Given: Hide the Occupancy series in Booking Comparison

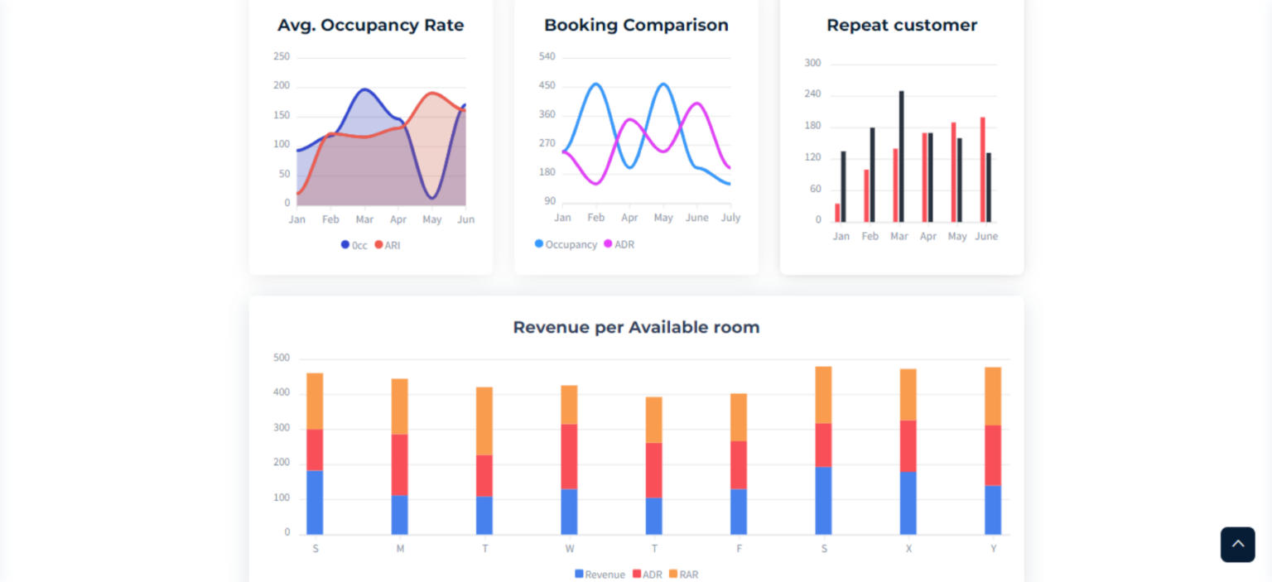Looking at the screenshot, I should 567,244.
